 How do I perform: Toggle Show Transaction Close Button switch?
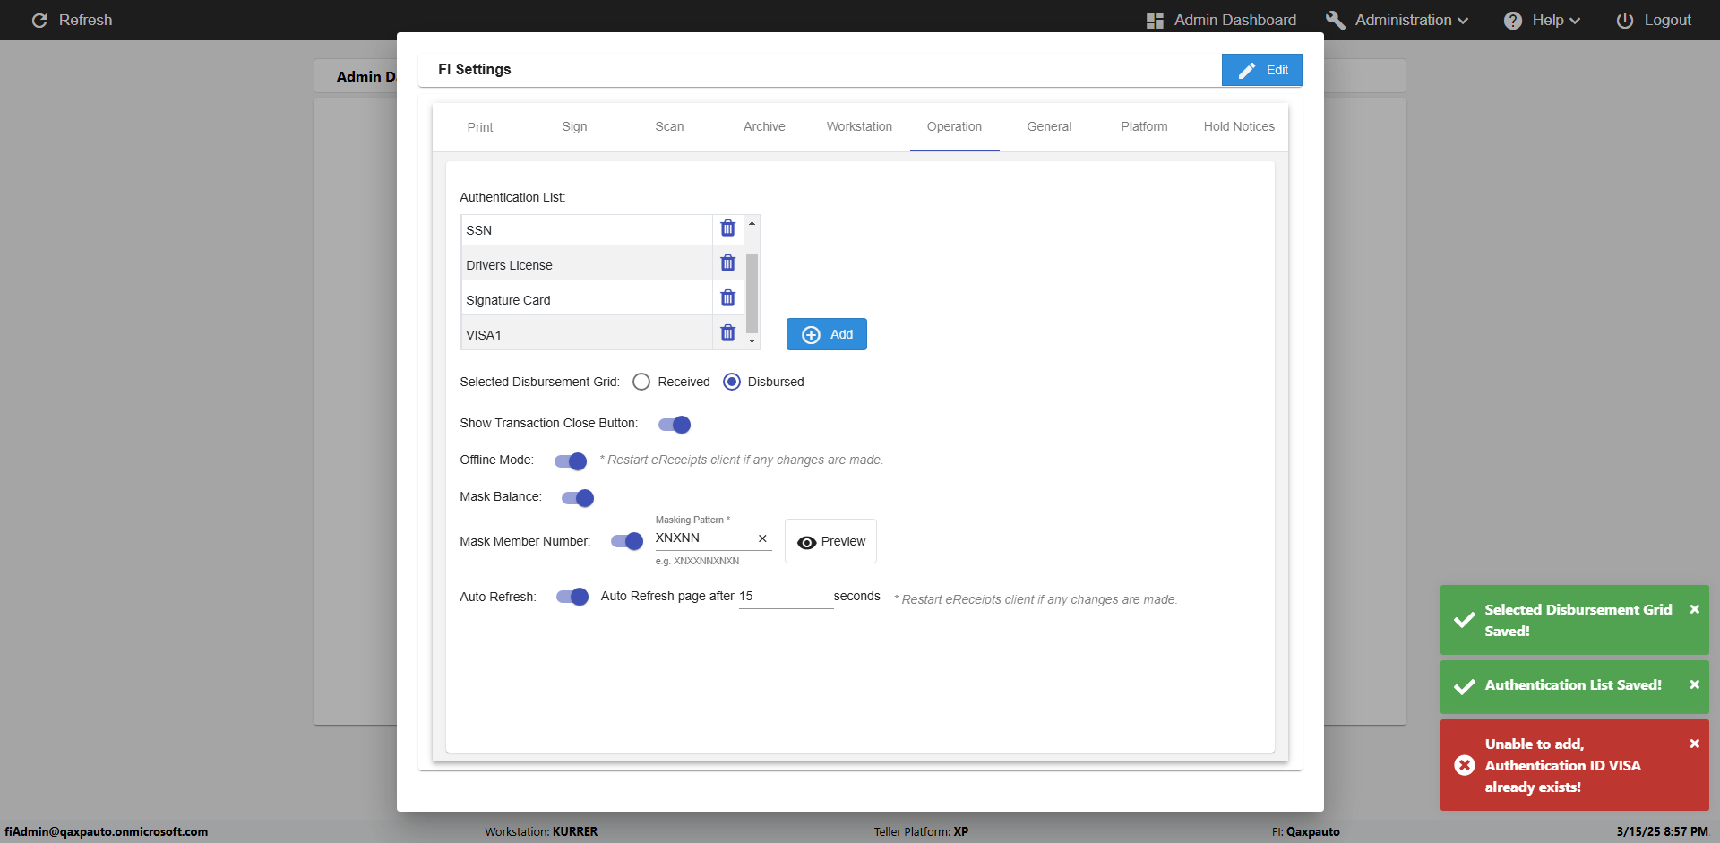pyautogui.click(x=675, y=425)
